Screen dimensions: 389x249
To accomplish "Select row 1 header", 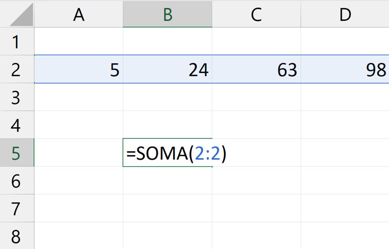I will point(16,42).
